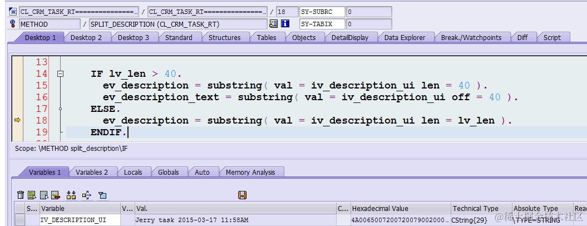Click the yellow sort-arrows icon in variables toolbar
Screen dimensions: 587x226
[x=71, y=195]
